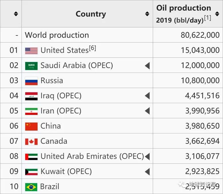Sort by Oil production column arrows
This screenshot has height=194, width=223.
coord(217,14)
